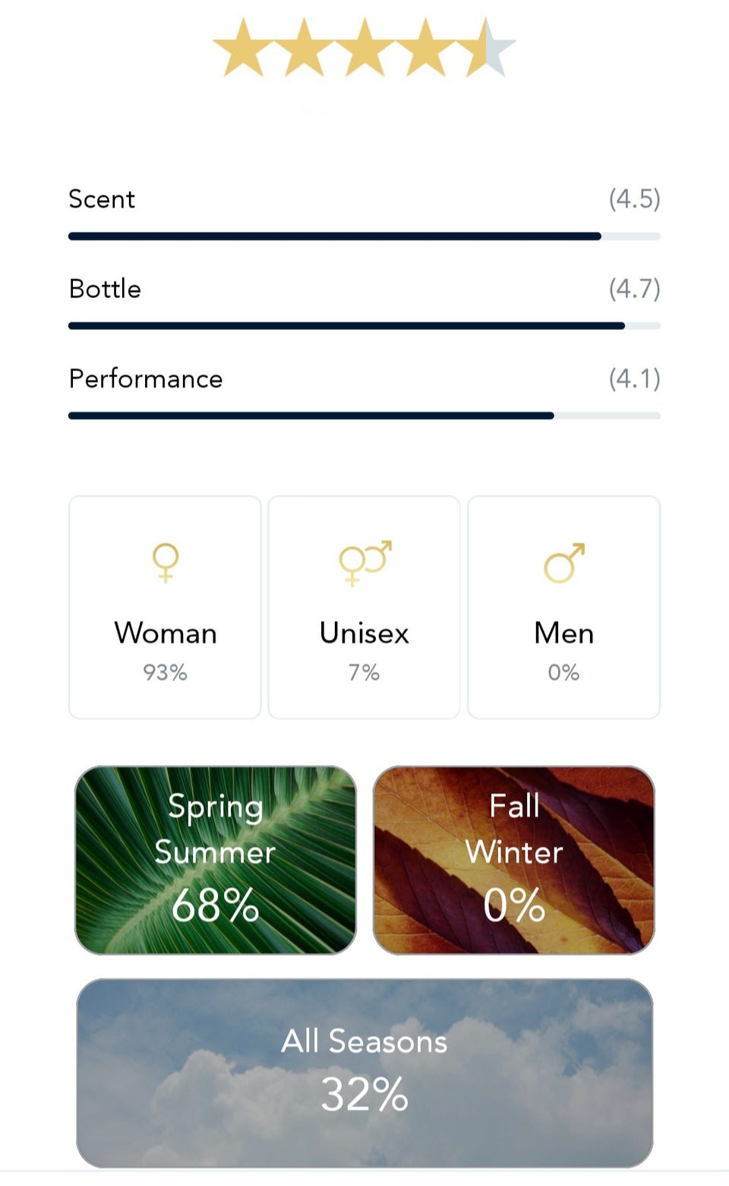729x1186 pixels.
Task: Select the Woman 93% card
Action: click(165, 607)
